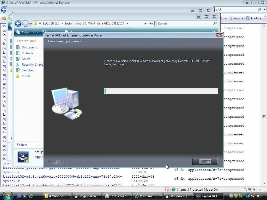Viewport: 267px width, 200px height.
Task: Click the taskbar clock showing 0:31
Action: point(260,196)
